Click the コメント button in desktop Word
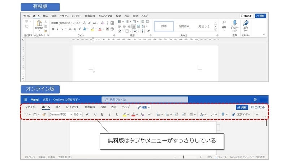Viewport: 289px width, 163px height. [x=246, y=16]
